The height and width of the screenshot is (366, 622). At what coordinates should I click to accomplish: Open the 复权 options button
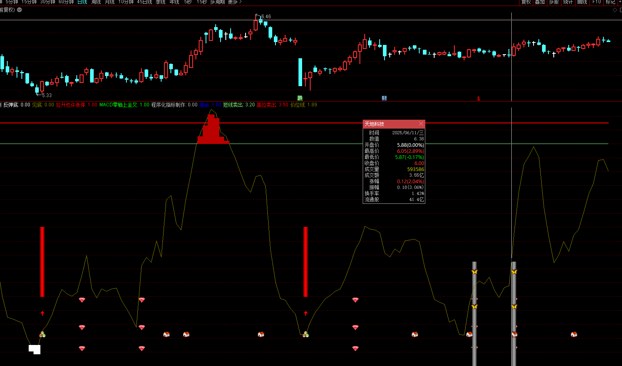526,2
